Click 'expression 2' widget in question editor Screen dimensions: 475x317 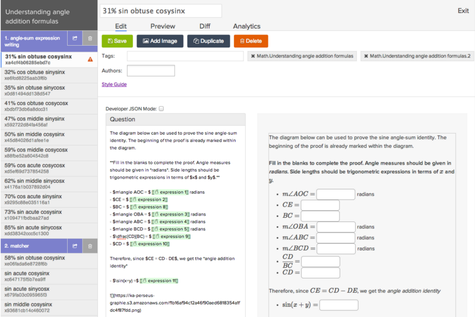pos(148,200)
